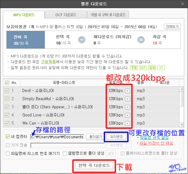Toggle the 내 컴퓨터 checkbox
The image size is (188, 174).
tap(8, 136)
